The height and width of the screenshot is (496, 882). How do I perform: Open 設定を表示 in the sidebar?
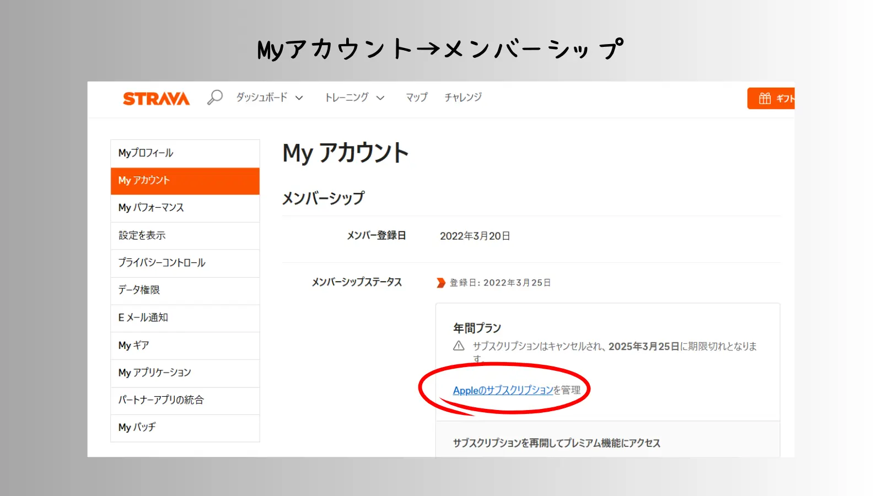click(x=185, y=236)
